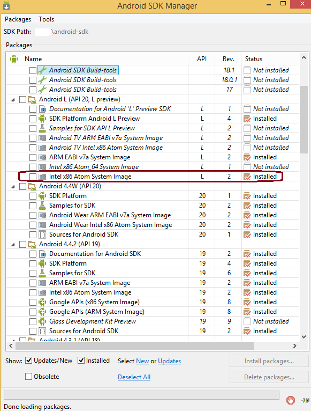This screenshot has width=311, height=411.
Task: Click status icon of Glass Development Kit Preview
Action: coord(247,321)
